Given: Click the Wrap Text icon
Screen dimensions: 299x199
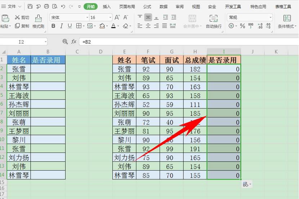Looking at the screenshot, I should (213, 18).
